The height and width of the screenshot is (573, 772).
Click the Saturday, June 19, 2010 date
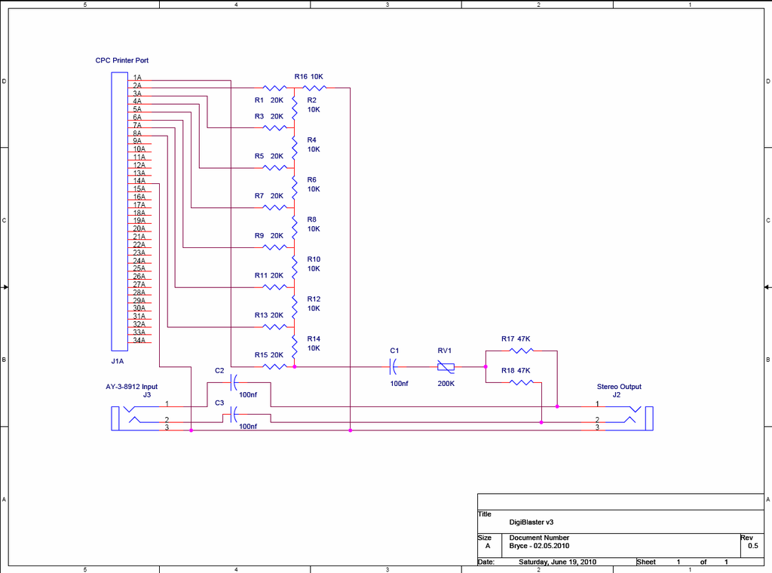(x=557, y=562)
